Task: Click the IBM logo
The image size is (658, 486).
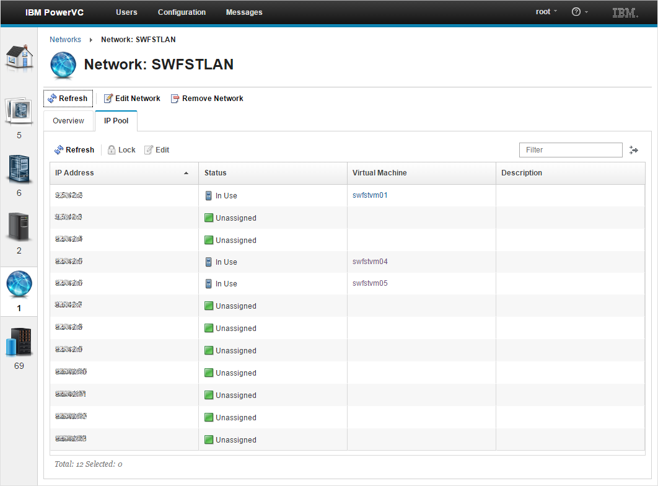Action: (625, 12)
